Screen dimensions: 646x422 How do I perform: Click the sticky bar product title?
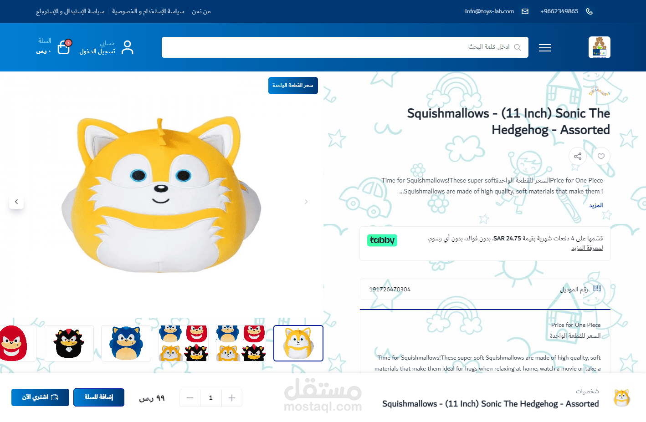pos(491,404)
